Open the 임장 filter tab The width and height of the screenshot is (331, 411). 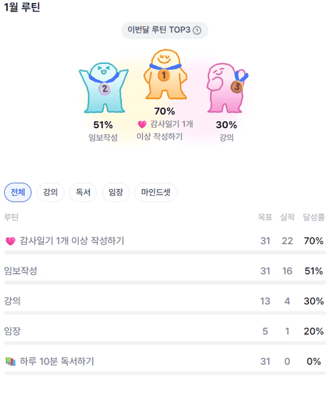point(116,192)
